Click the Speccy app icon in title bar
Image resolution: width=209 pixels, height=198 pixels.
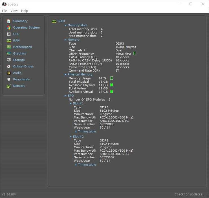pyautogui.click(x=4, y=4)
